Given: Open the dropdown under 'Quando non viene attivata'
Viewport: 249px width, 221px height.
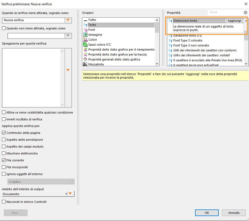Looking at the screenshot, I should tap(68, 35).
